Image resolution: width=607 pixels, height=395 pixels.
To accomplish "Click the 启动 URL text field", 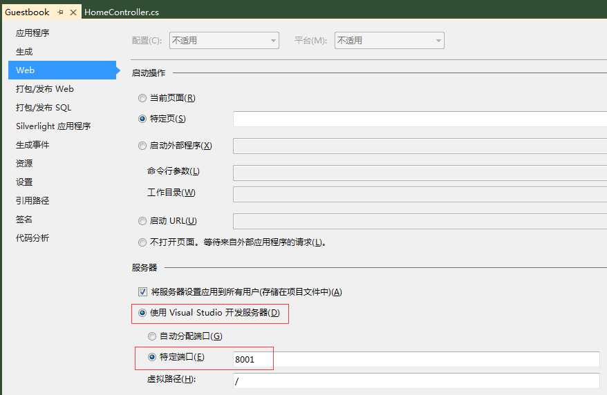I will click(x=420, y=221).
